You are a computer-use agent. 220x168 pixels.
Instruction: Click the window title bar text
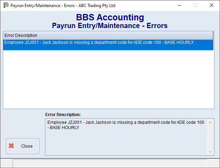(x=63, y=6)
